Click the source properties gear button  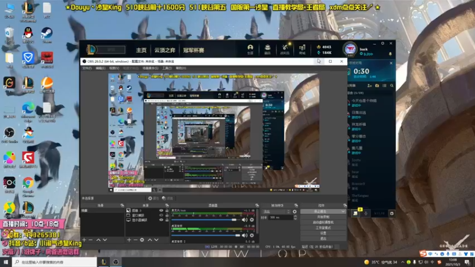(153, 198)
